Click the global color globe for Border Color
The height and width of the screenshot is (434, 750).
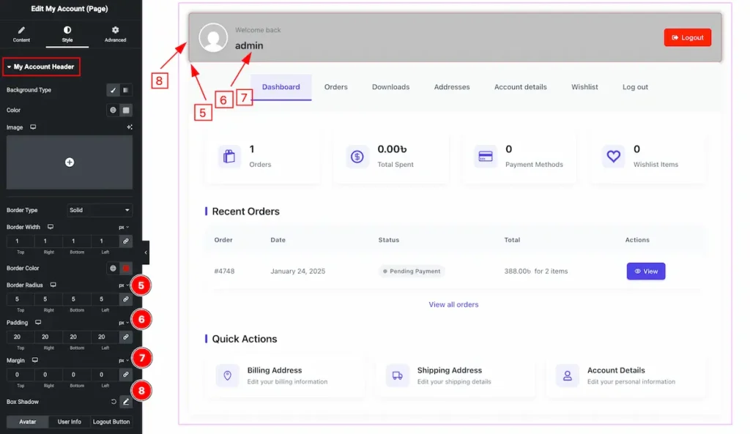click(113, 269)
